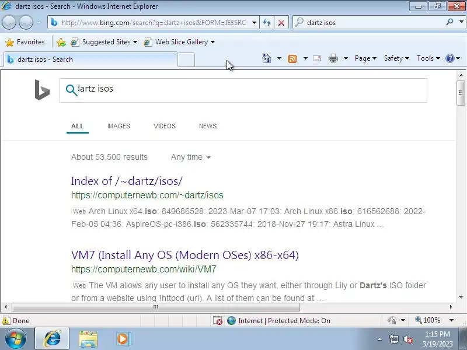The height and width of the screenshot is (350, 467).
Task: Expand the zoom level dropdown arrow
Action: tap(451, 320)
